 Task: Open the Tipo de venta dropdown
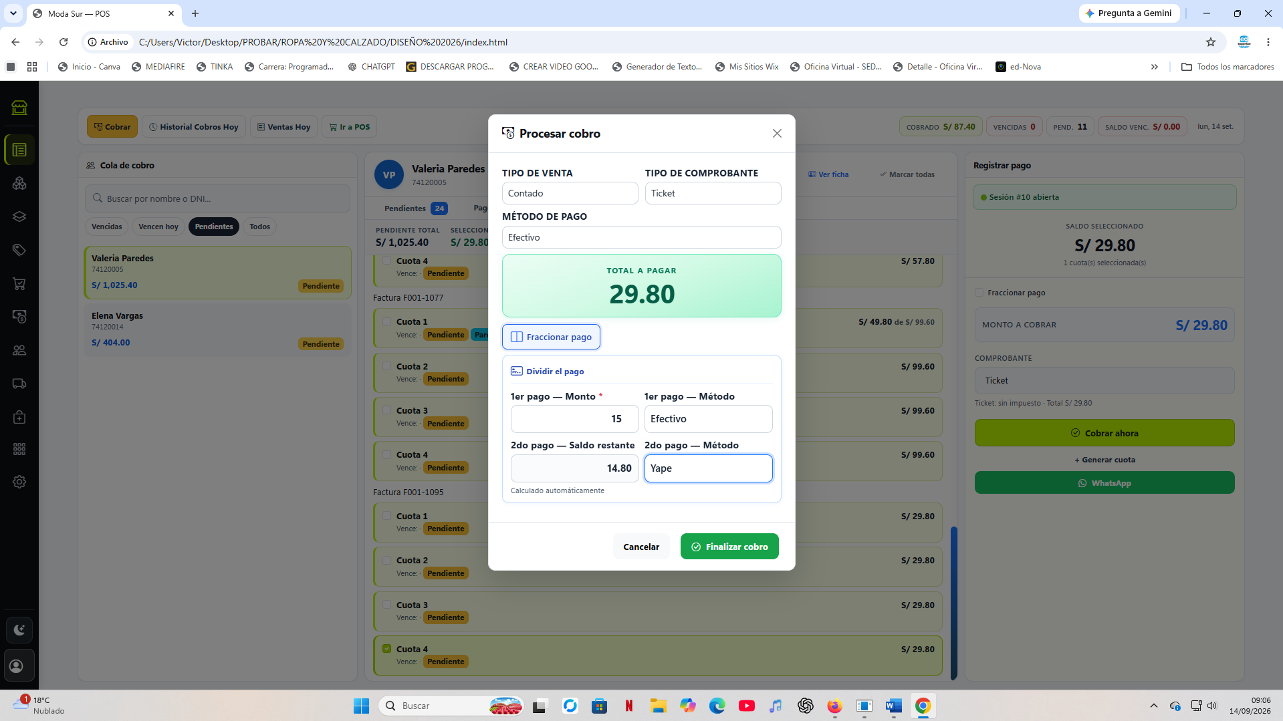point(570,193)
